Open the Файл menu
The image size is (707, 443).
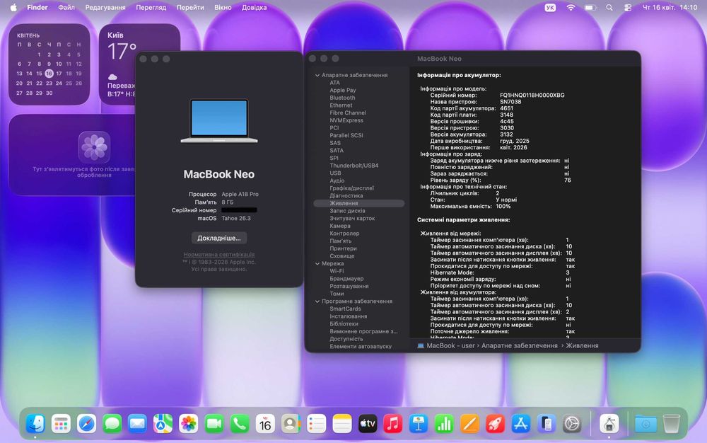66,7
